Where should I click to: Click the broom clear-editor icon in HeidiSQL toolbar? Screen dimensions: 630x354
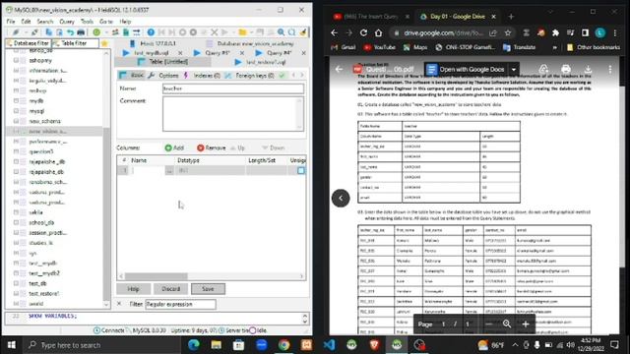point(303,32)
